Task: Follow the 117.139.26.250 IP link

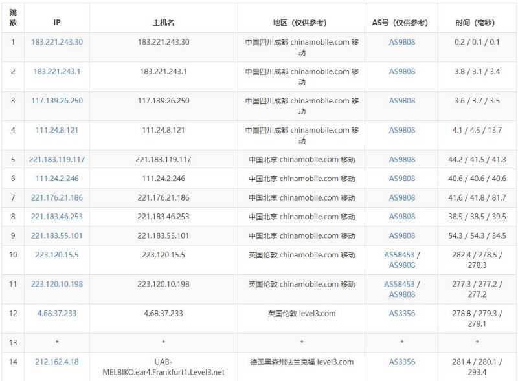Action: [57, 101]
